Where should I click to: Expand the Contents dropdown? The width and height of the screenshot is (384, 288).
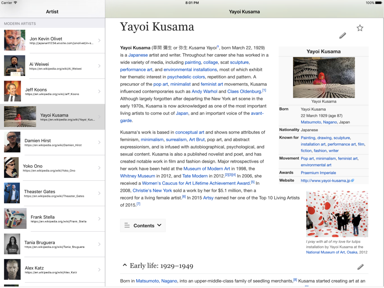[143, 225]
